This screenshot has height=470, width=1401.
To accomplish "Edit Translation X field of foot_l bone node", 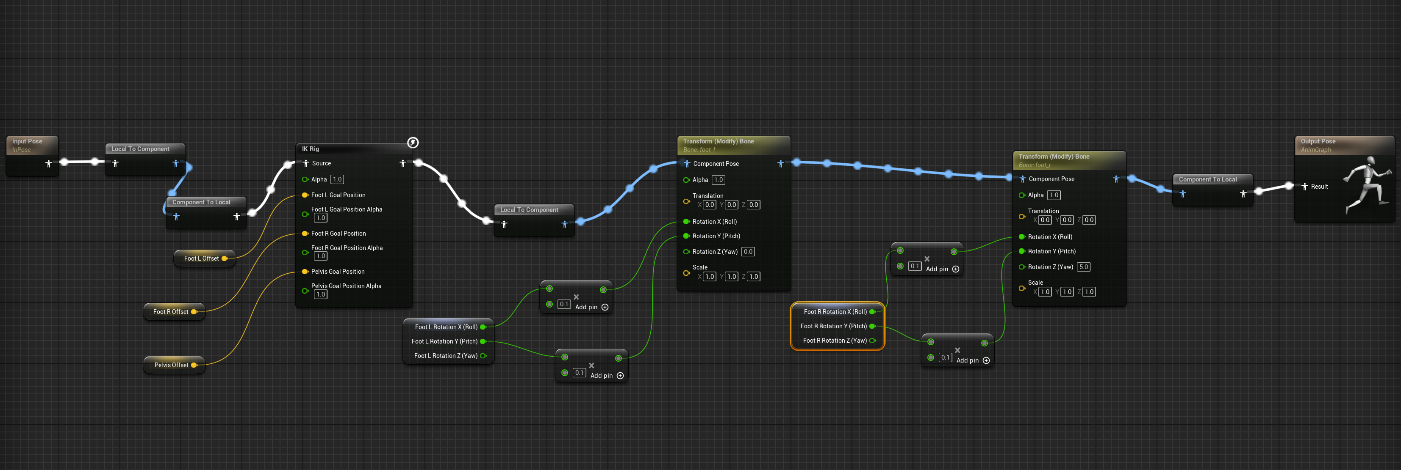I will [709, 205].
